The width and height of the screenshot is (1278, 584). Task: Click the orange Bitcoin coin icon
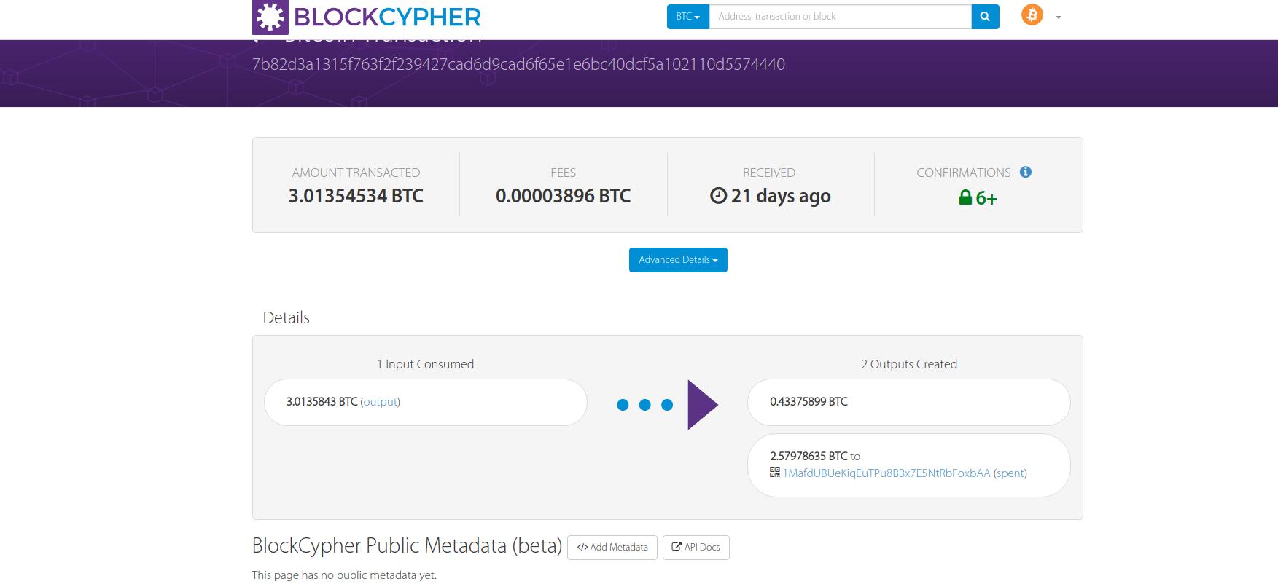click(x=1032, y=15)
